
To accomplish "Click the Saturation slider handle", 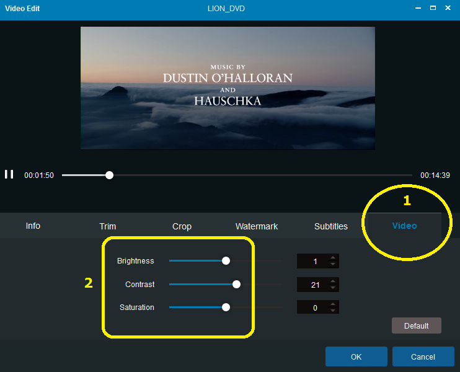I will coord(226,308).
